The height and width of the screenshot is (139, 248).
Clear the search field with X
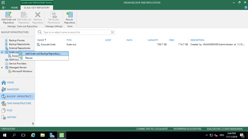click(x=112, y=32)
